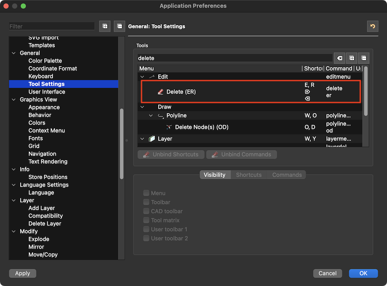Screen dimensions: 387x286
Task: Click the Layer menu icon in tools list
Action: point(152,139)
